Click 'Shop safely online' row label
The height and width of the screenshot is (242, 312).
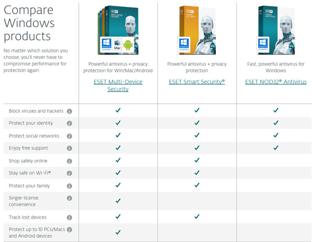28,161
